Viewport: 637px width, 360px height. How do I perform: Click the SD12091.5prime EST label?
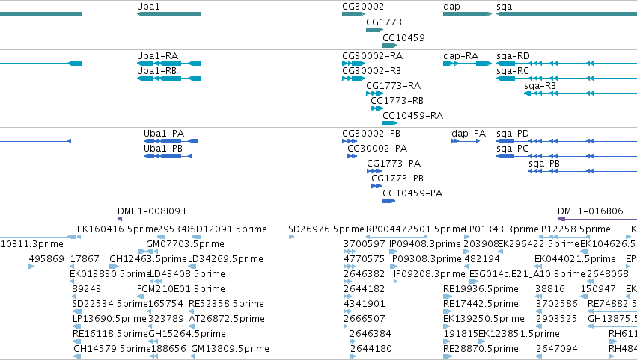click(x=229, y=229)
